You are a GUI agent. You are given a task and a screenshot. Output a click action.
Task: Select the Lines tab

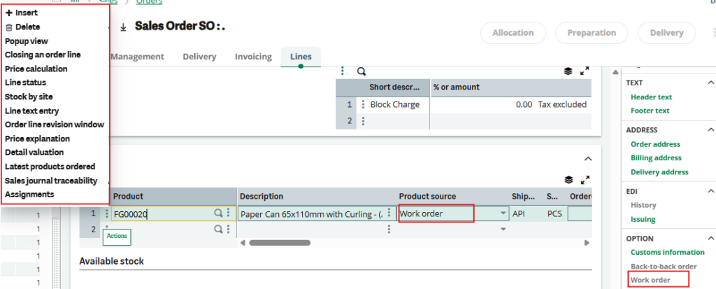click(301, 57)
